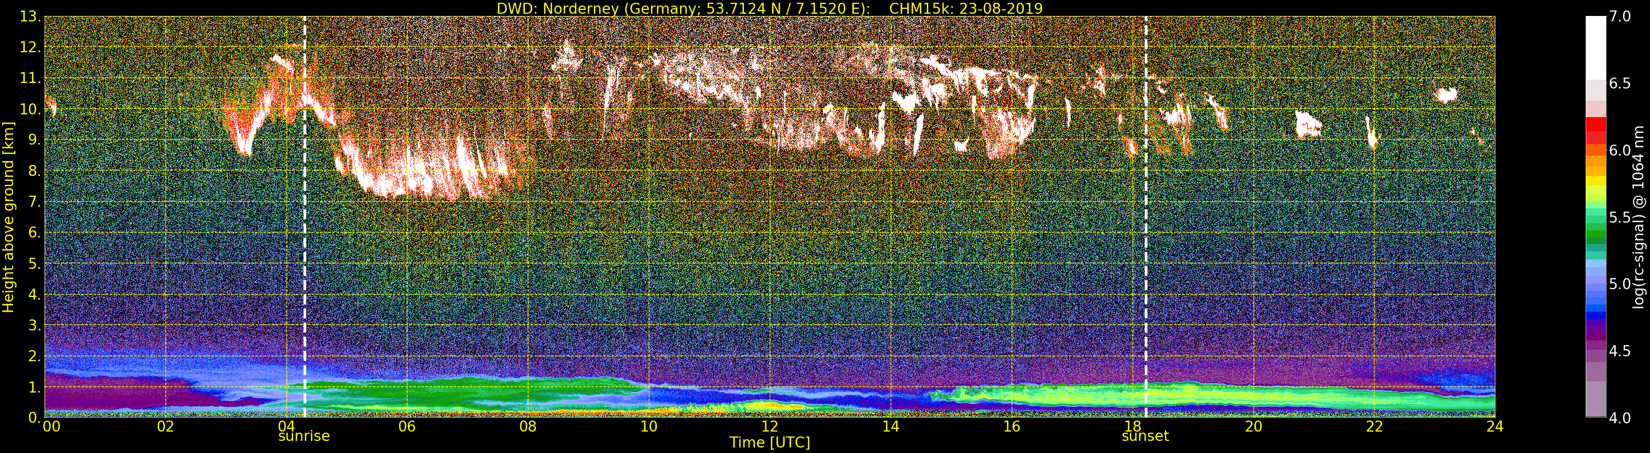Click the '9.' height axis tick label
The width and height of the screenshot is (1650, 453).
(x=34, y=140)
